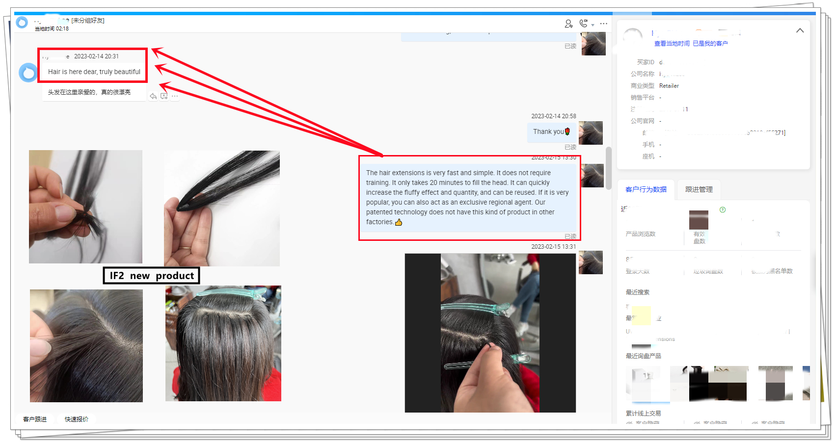836x442 pixels.
Task: Click the 'Hair is here dear, truly beautiful' message
Action: [94, 72]
